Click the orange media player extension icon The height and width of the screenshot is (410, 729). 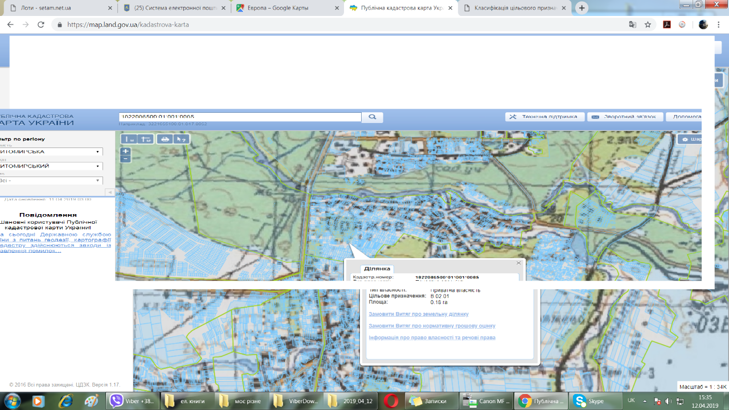[682, 24]
